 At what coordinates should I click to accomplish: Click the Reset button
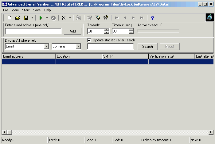[x=170, y=47]
